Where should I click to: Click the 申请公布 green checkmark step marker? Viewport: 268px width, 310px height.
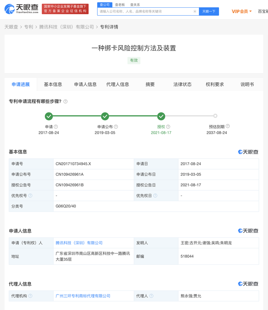click(105, 116)
